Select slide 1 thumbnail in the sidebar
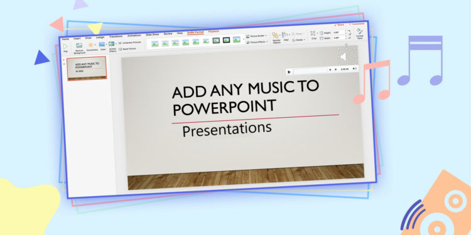Screen dimensions: 471x235 tap(87, 68)
